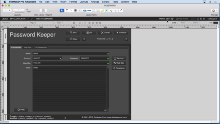Open the Helvetica font dropdown
This screenshot has height=124, width=220.
[x=14, y=23]
